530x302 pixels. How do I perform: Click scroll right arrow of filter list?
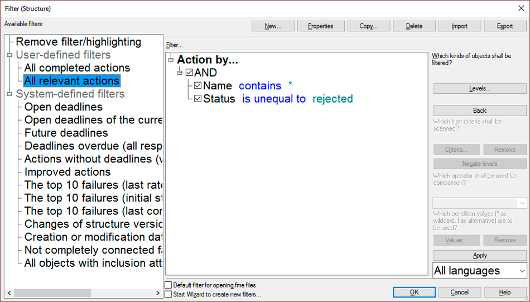(158, 293)
